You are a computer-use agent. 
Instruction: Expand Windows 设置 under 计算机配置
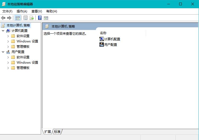[x=8, y=41]
